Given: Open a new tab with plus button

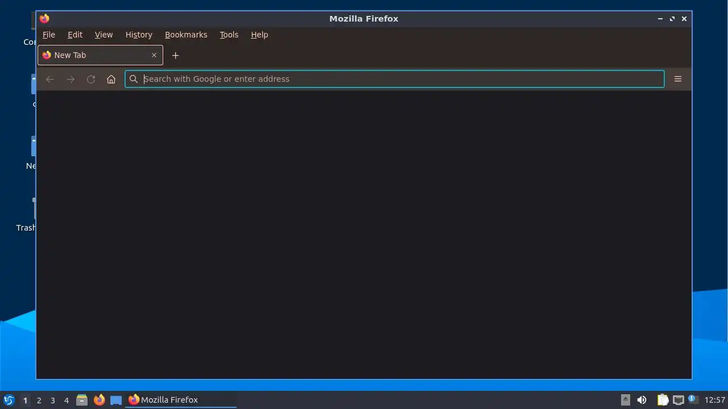Looking at the screenshot, I should coord(175,55).
